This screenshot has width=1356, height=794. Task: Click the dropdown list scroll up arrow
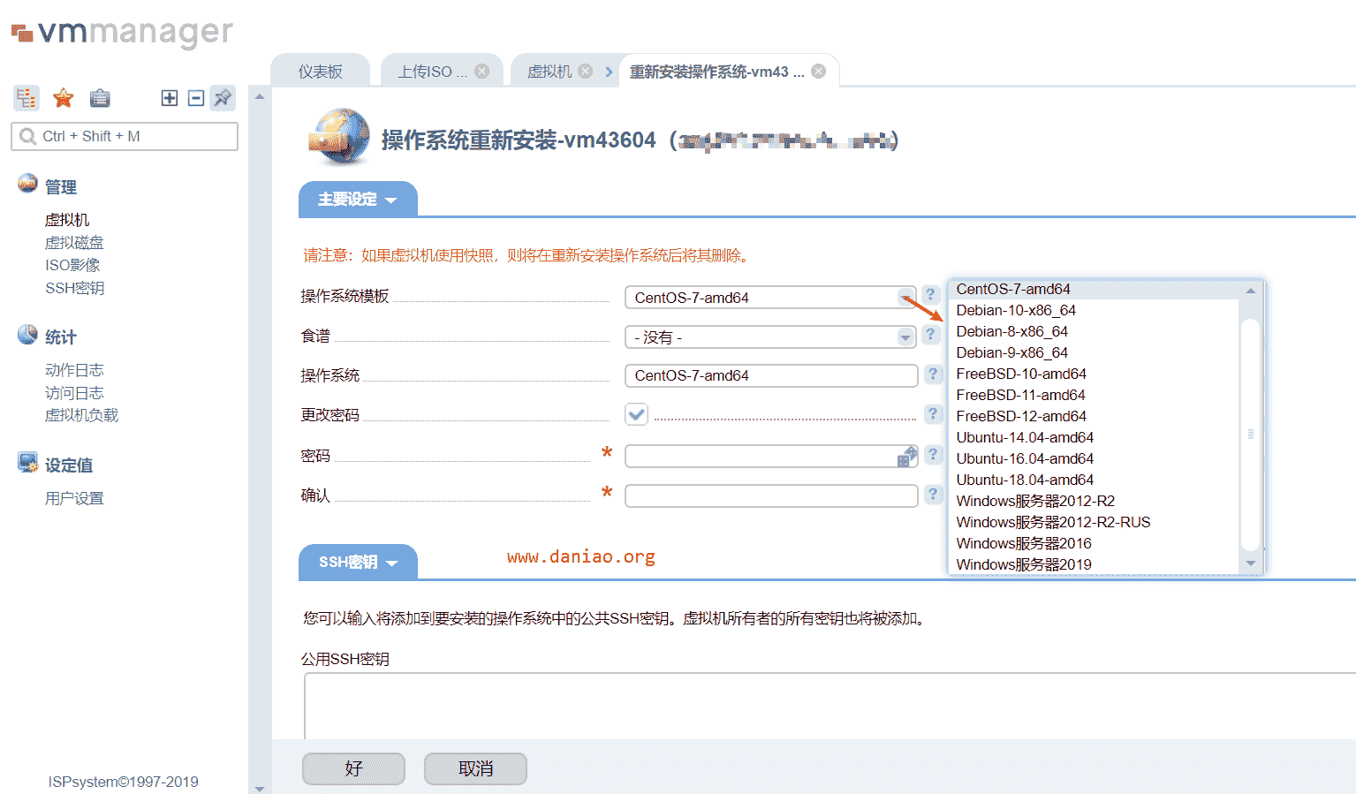(1250, 291)
